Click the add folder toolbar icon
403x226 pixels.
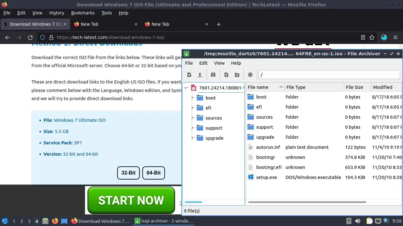click(x=237, y=75)
